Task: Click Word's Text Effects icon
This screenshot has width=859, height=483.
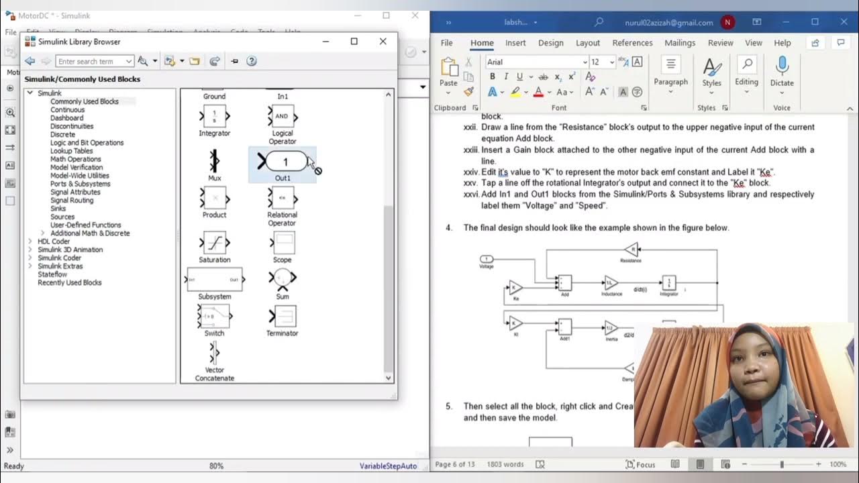Action: click(x=492, y=92)
